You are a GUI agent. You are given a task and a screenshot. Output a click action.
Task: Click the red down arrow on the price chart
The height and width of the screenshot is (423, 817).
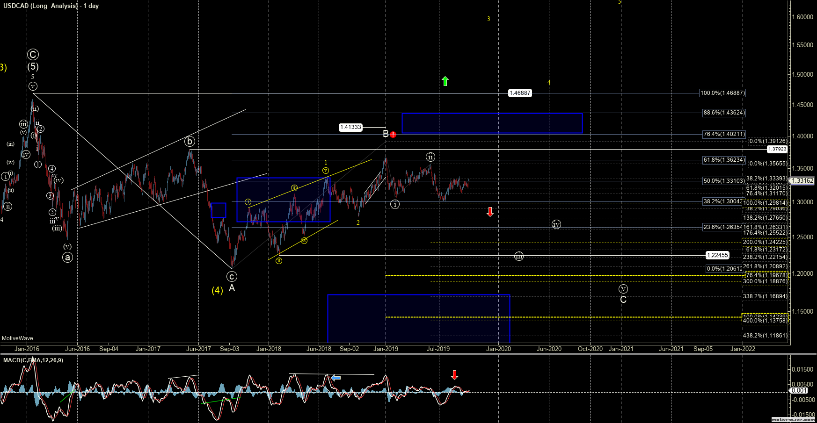(x=490, y=212)
